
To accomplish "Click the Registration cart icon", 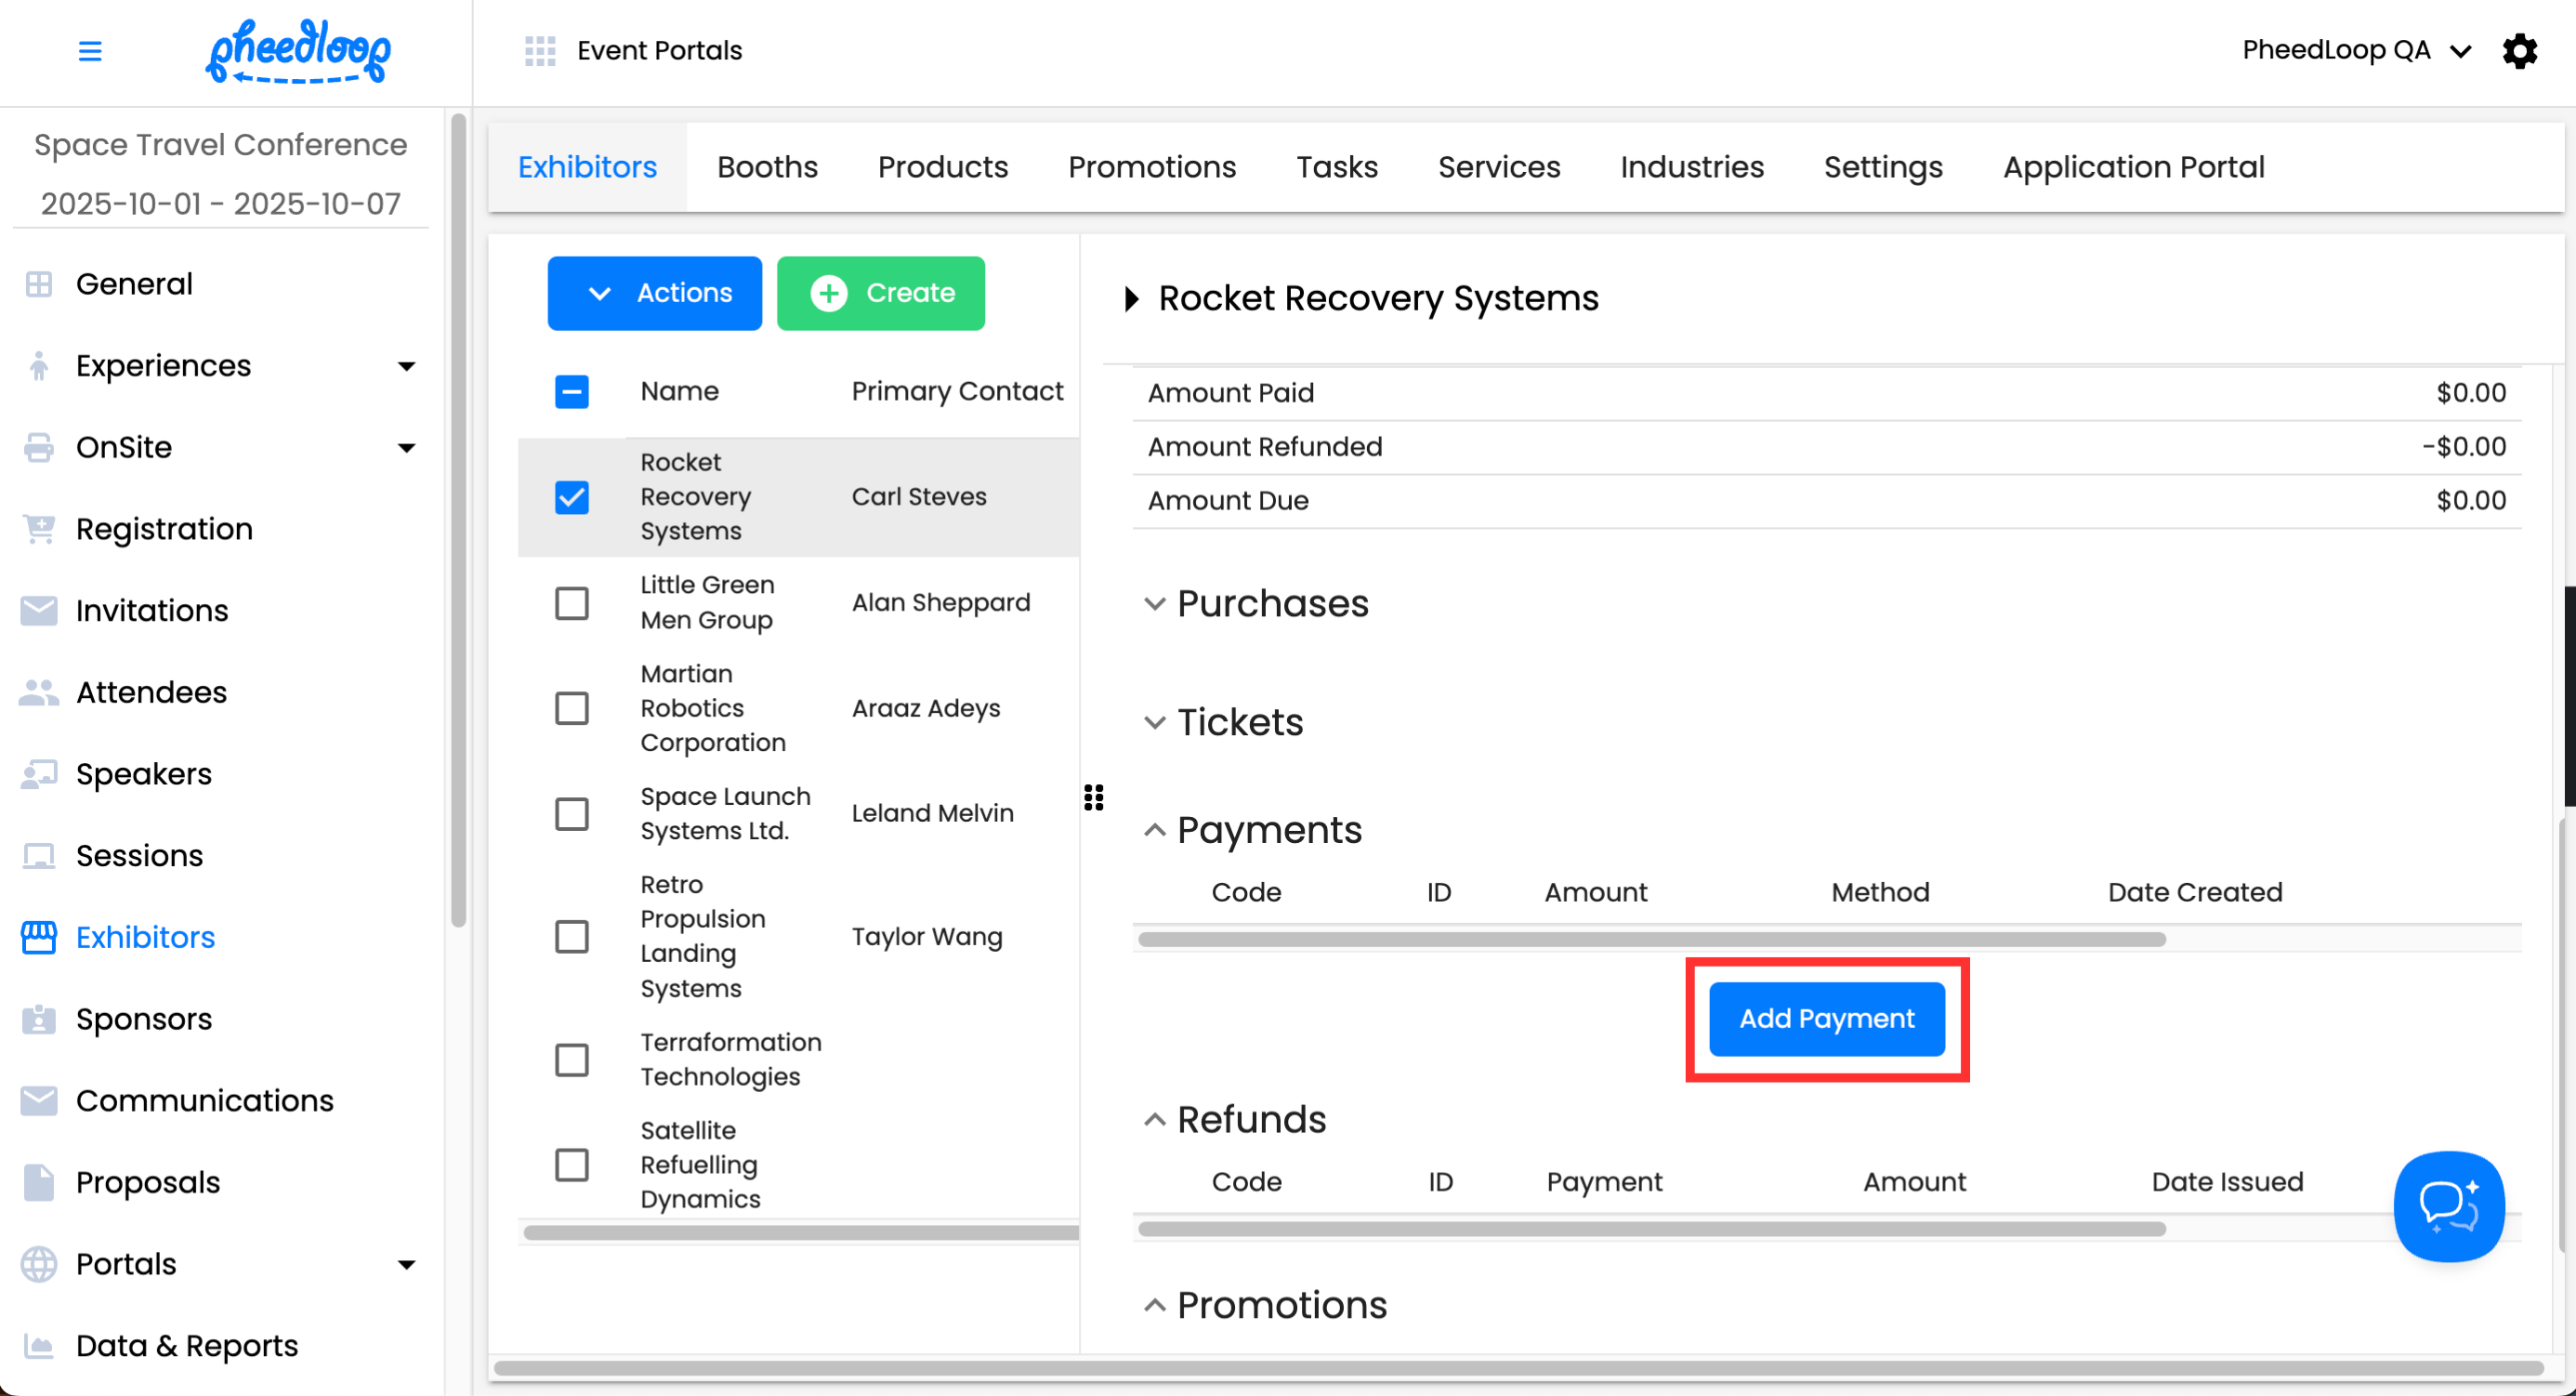I will tap(39, 529).
